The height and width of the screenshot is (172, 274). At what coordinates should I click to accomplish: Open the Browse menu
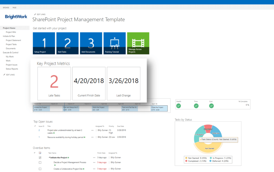tap(6, 7)
